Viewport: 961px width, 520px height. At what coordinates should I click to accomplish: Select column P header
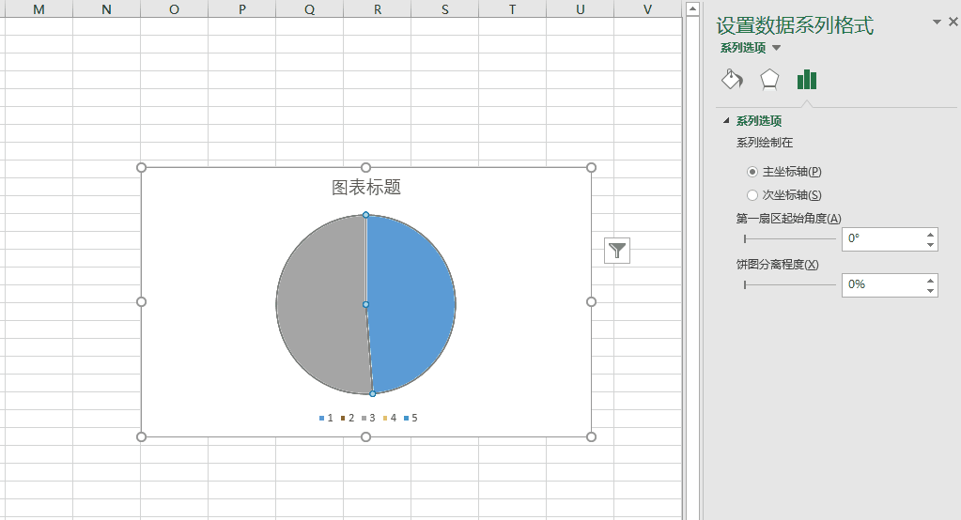(242, 8)
